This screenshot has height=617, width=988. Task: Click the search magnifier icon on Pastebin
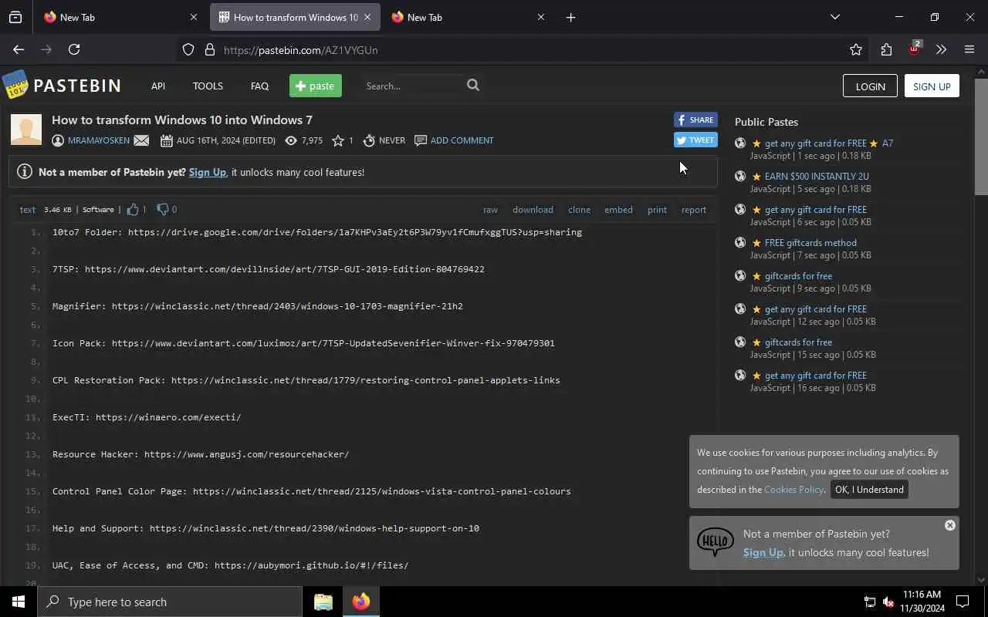473,86
